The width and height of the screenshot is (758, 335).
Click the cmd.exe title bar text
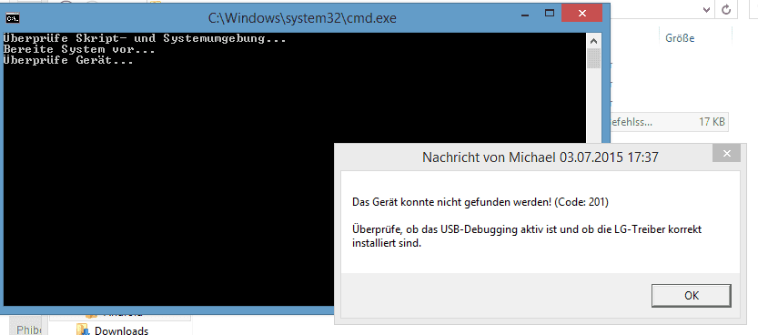tap(302, 18)
